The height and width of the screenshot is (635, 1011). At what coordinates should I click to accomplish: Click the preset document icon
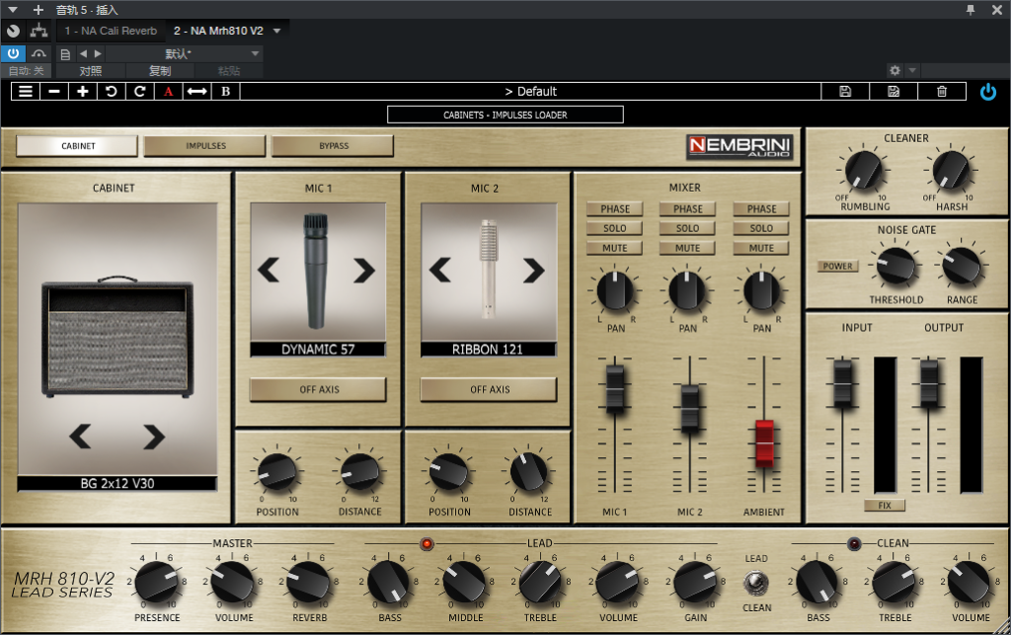65,54
